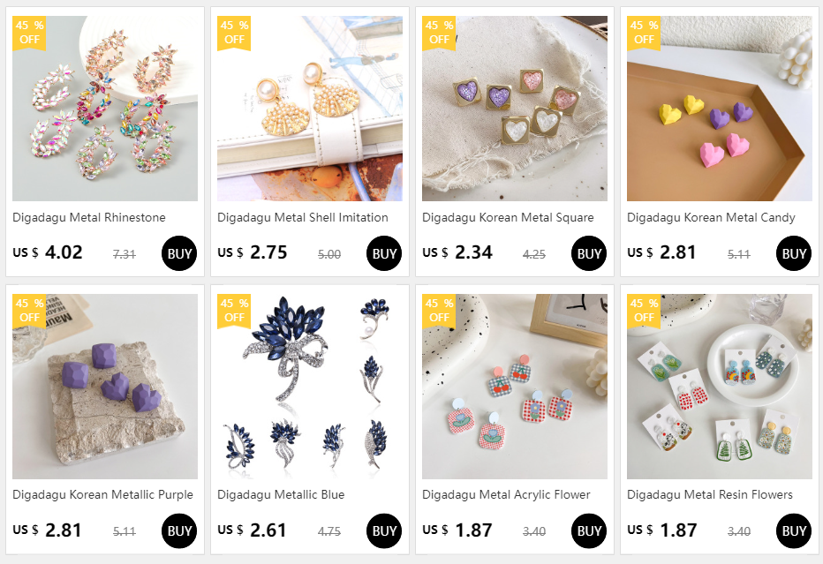This screenshot has width=823, height=564.
Task: Open the Digadagu Metallic Blue title link
Action: point(281,495)
